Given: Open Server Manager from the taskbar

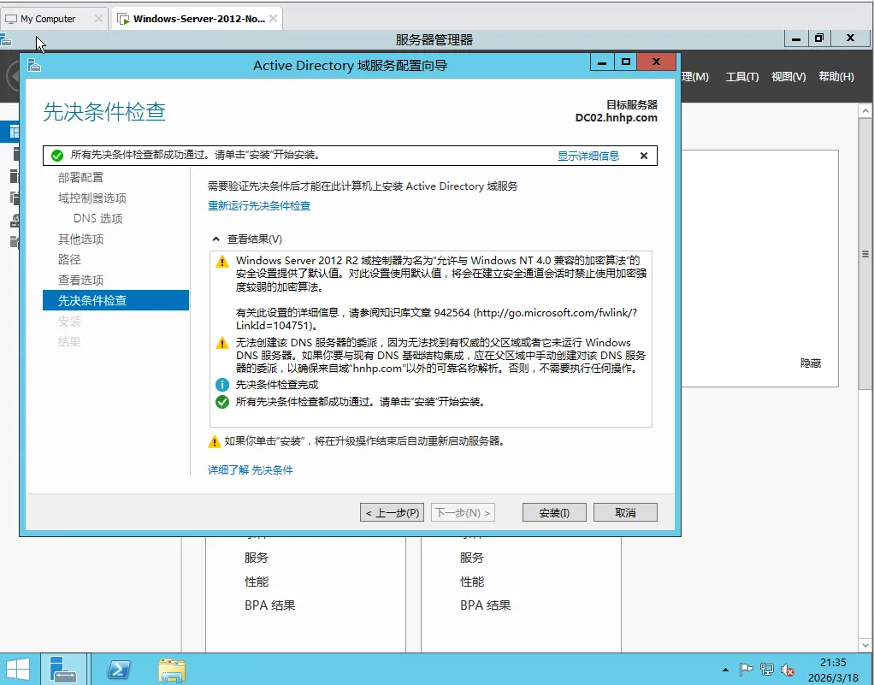Looking at the screenshot, I should point(64,669).
